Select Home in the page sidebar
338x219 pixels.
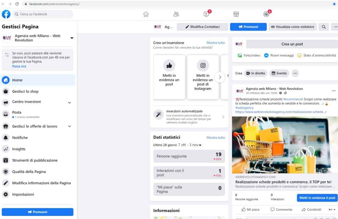tap(38, 80)
